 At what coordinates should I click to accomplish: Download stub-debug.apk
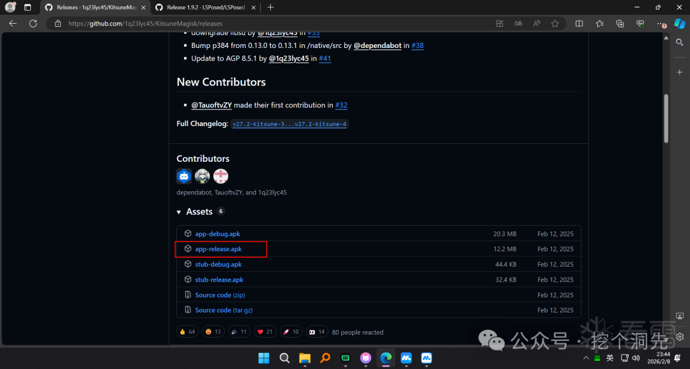point(218,264)
